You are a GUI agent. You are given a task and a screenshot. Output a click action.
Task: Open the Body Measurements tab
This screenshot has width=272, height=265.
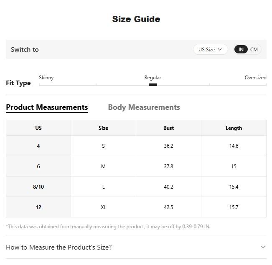(x=144, y=107)
